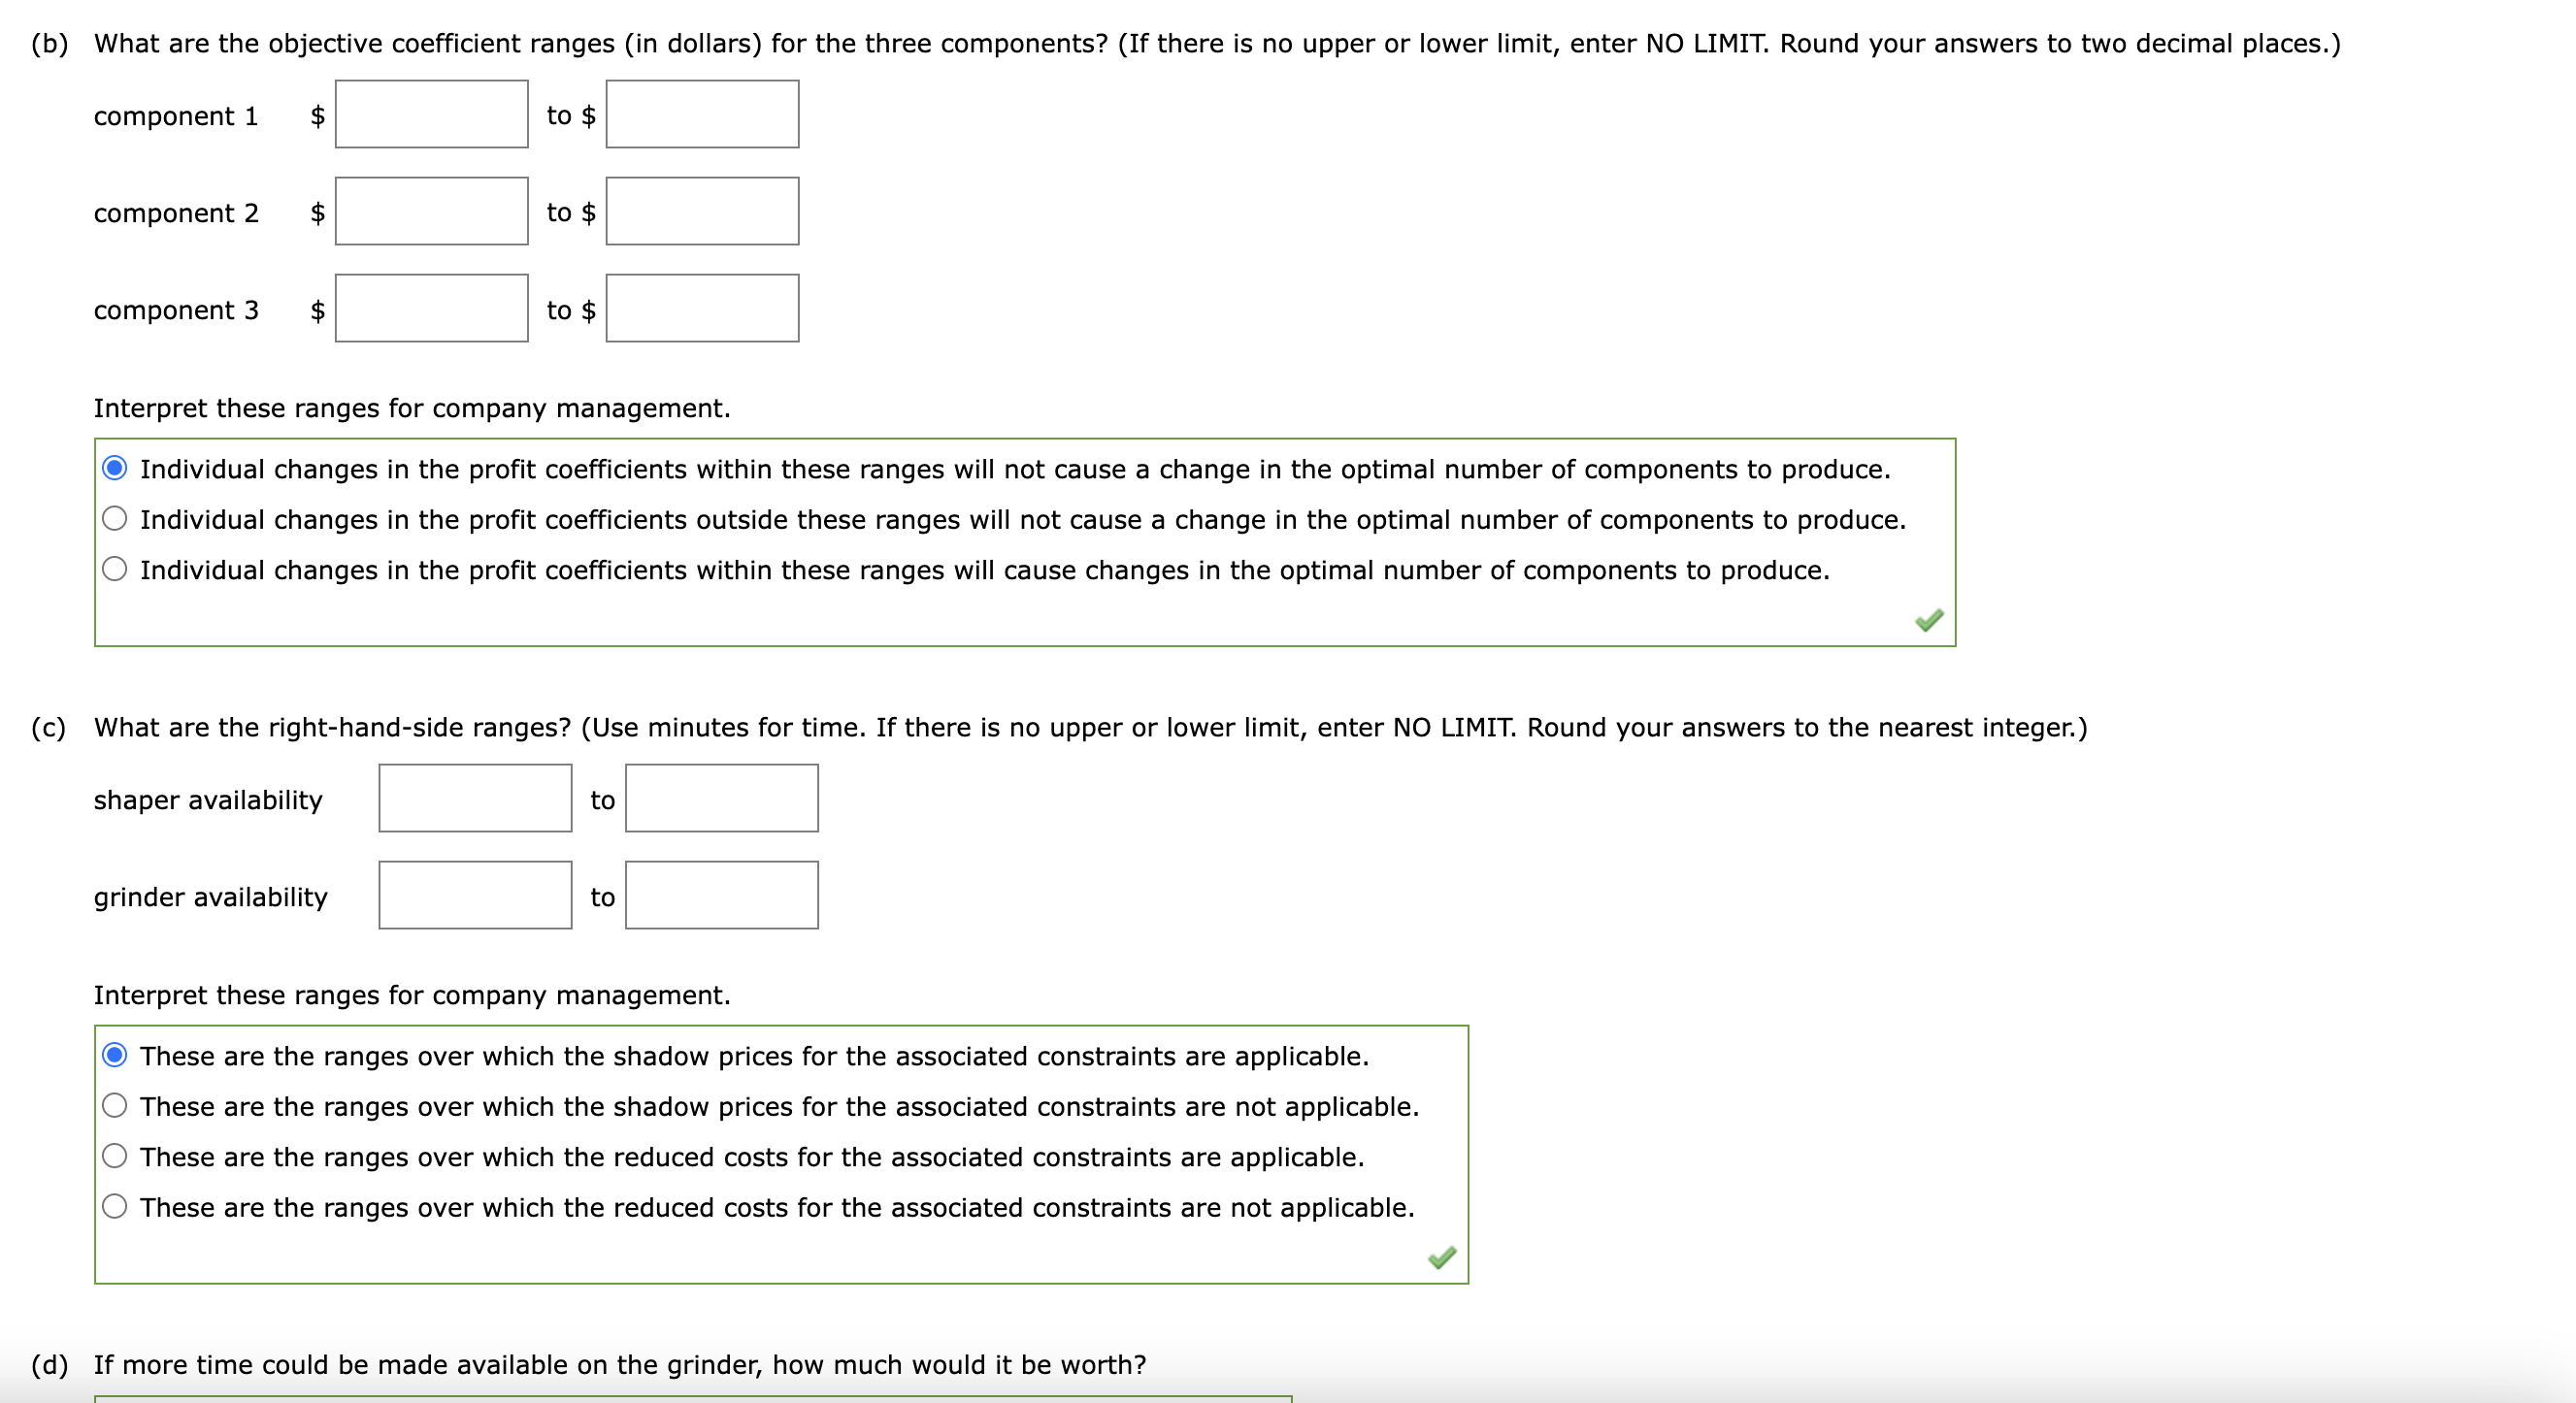Click component 1 upper limit input box
The width and height of the screenshot is (2576, 1403).
coord(701,114)
